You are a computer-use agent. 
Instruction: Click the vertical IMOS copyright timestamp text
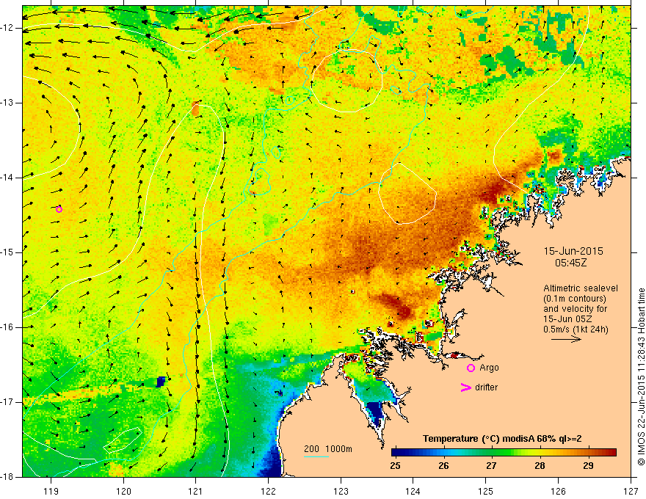pos(641,376)
